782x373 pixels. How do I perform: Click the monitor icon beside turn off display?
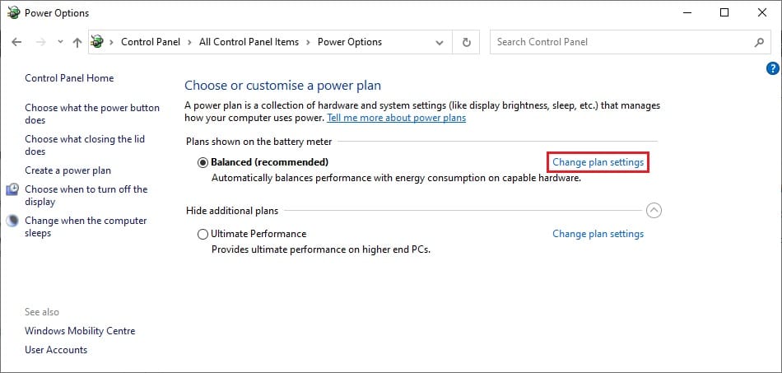tap(12, 190)
